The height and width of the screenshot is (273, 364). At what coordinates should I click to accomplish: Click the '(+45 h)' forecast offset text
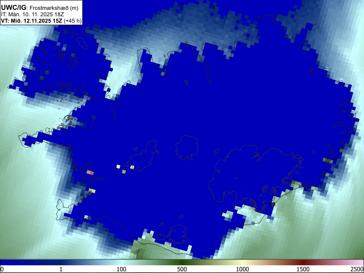click(72, 21)
